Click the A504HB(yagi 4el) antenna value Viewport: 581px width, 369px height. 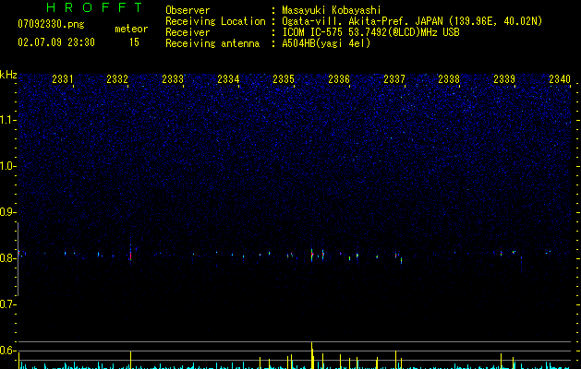[326, 43]
